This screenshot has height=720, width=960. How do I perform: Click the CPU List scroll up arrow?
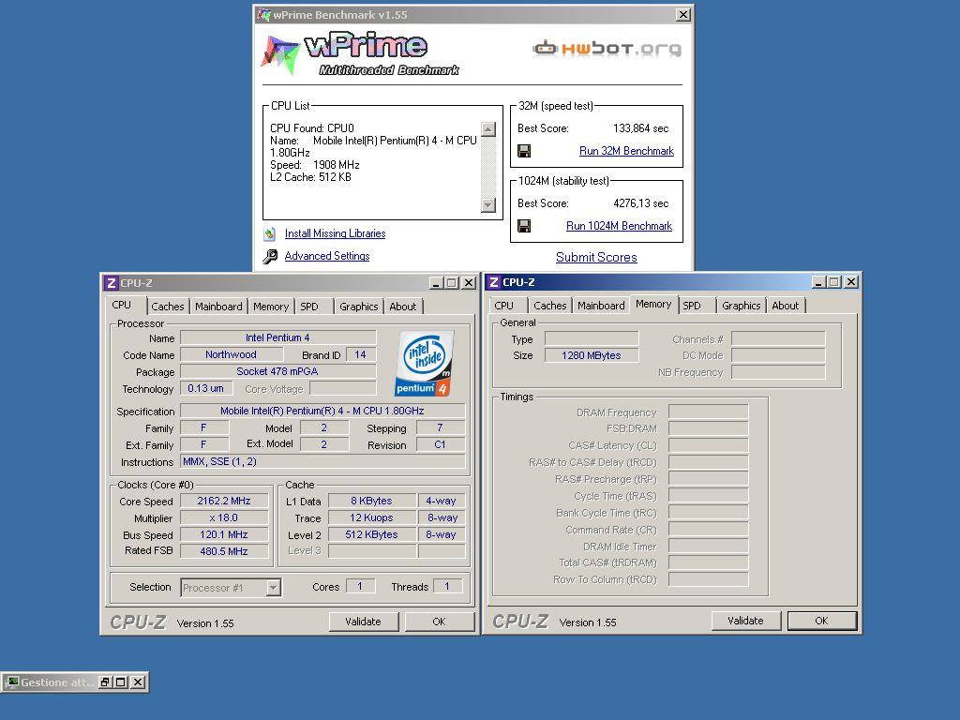487,129
